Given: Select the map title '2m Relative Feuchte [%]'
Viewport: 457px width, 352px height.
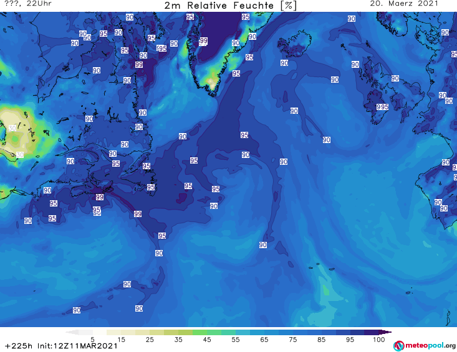Looking at the screenshot, I should tap(230, 6).
